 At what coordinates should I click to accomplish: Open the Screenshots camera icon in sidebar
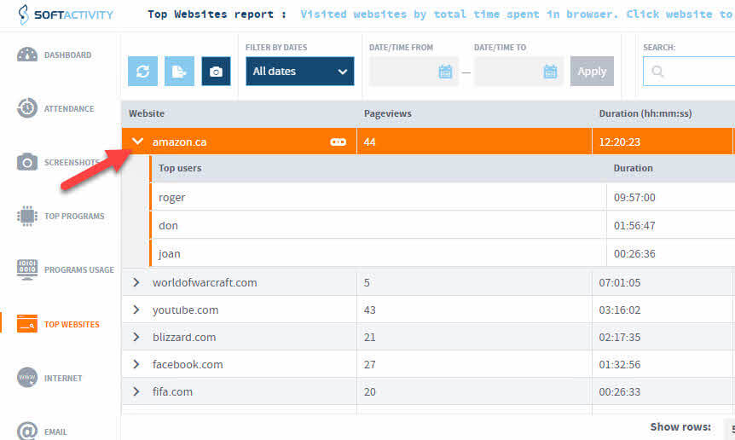click(x=26, y=162)
